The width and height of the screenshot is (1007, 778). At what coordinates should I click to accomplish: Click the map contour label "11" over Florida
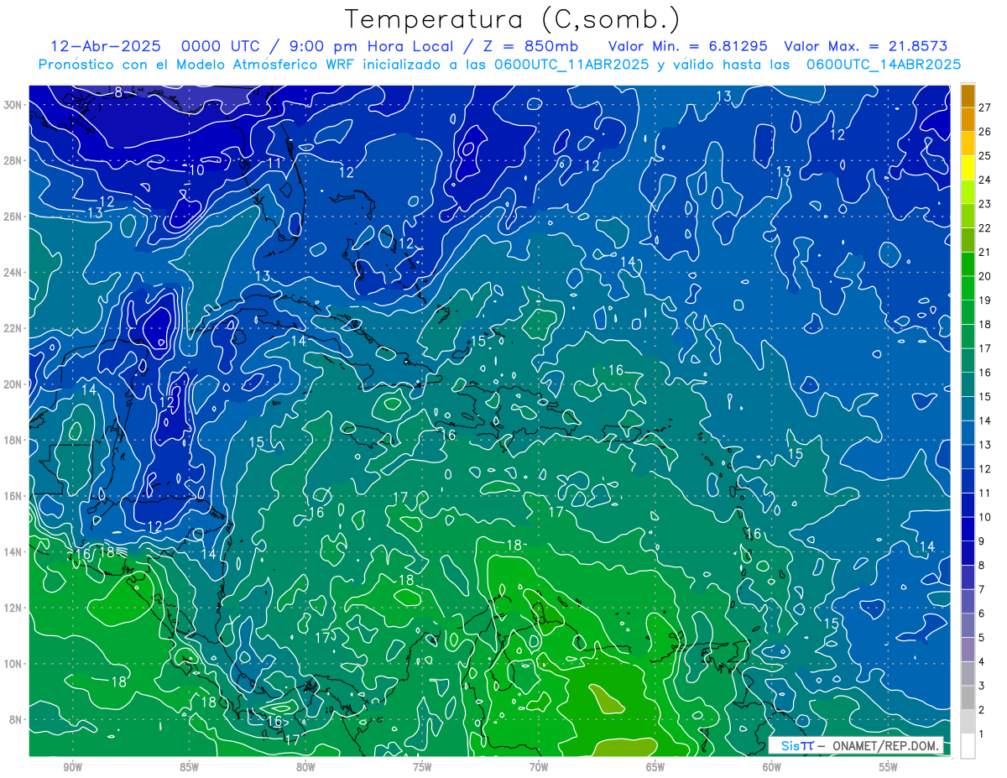coord(274,163)
